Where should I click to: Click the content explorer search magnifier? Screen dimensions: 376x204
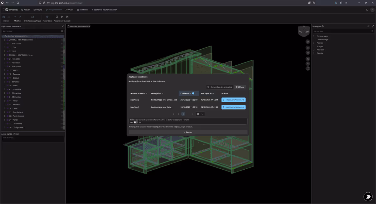pyautogui.click(x=62, y=31)
